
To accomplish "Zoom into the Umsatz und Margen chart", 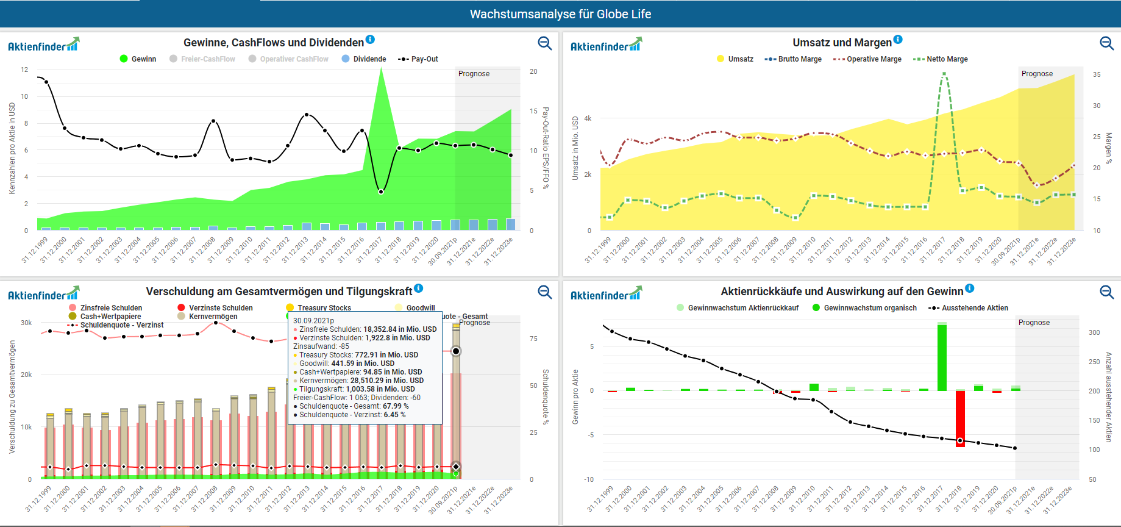I will click(x=1106, y=43).
